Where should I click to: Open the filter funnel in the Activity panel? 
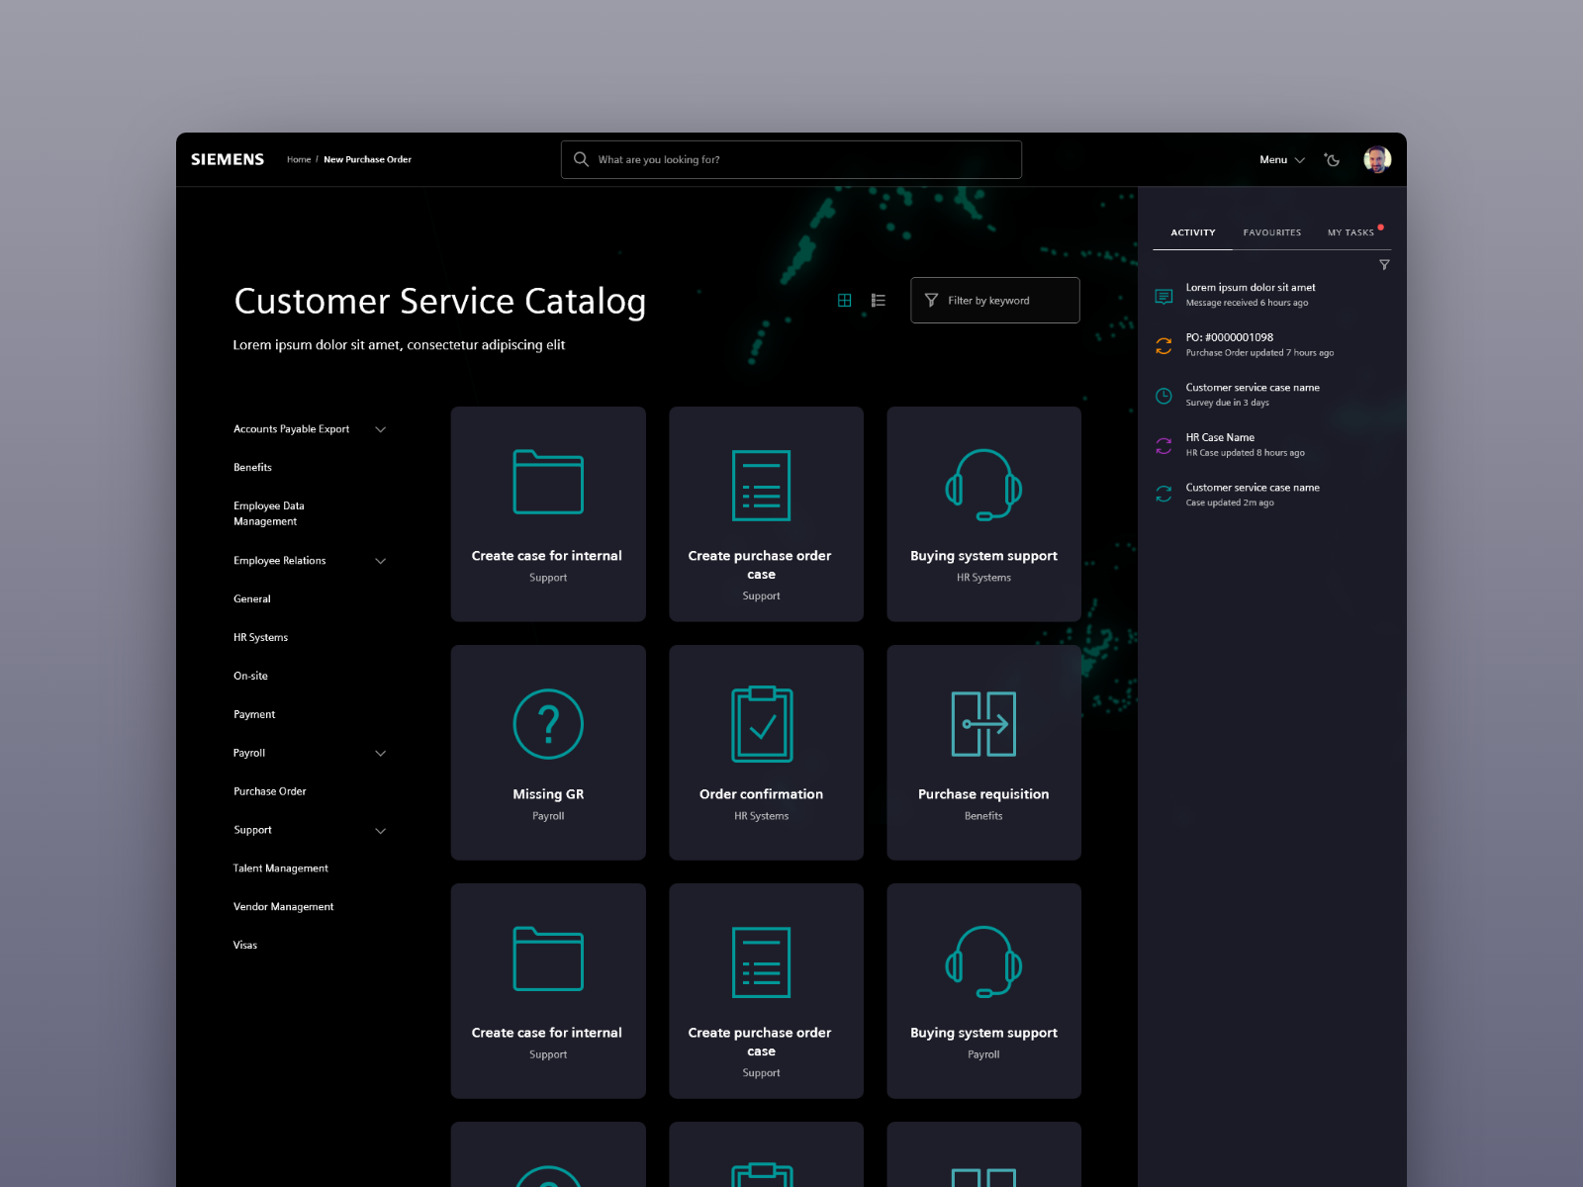point(1384,265)
